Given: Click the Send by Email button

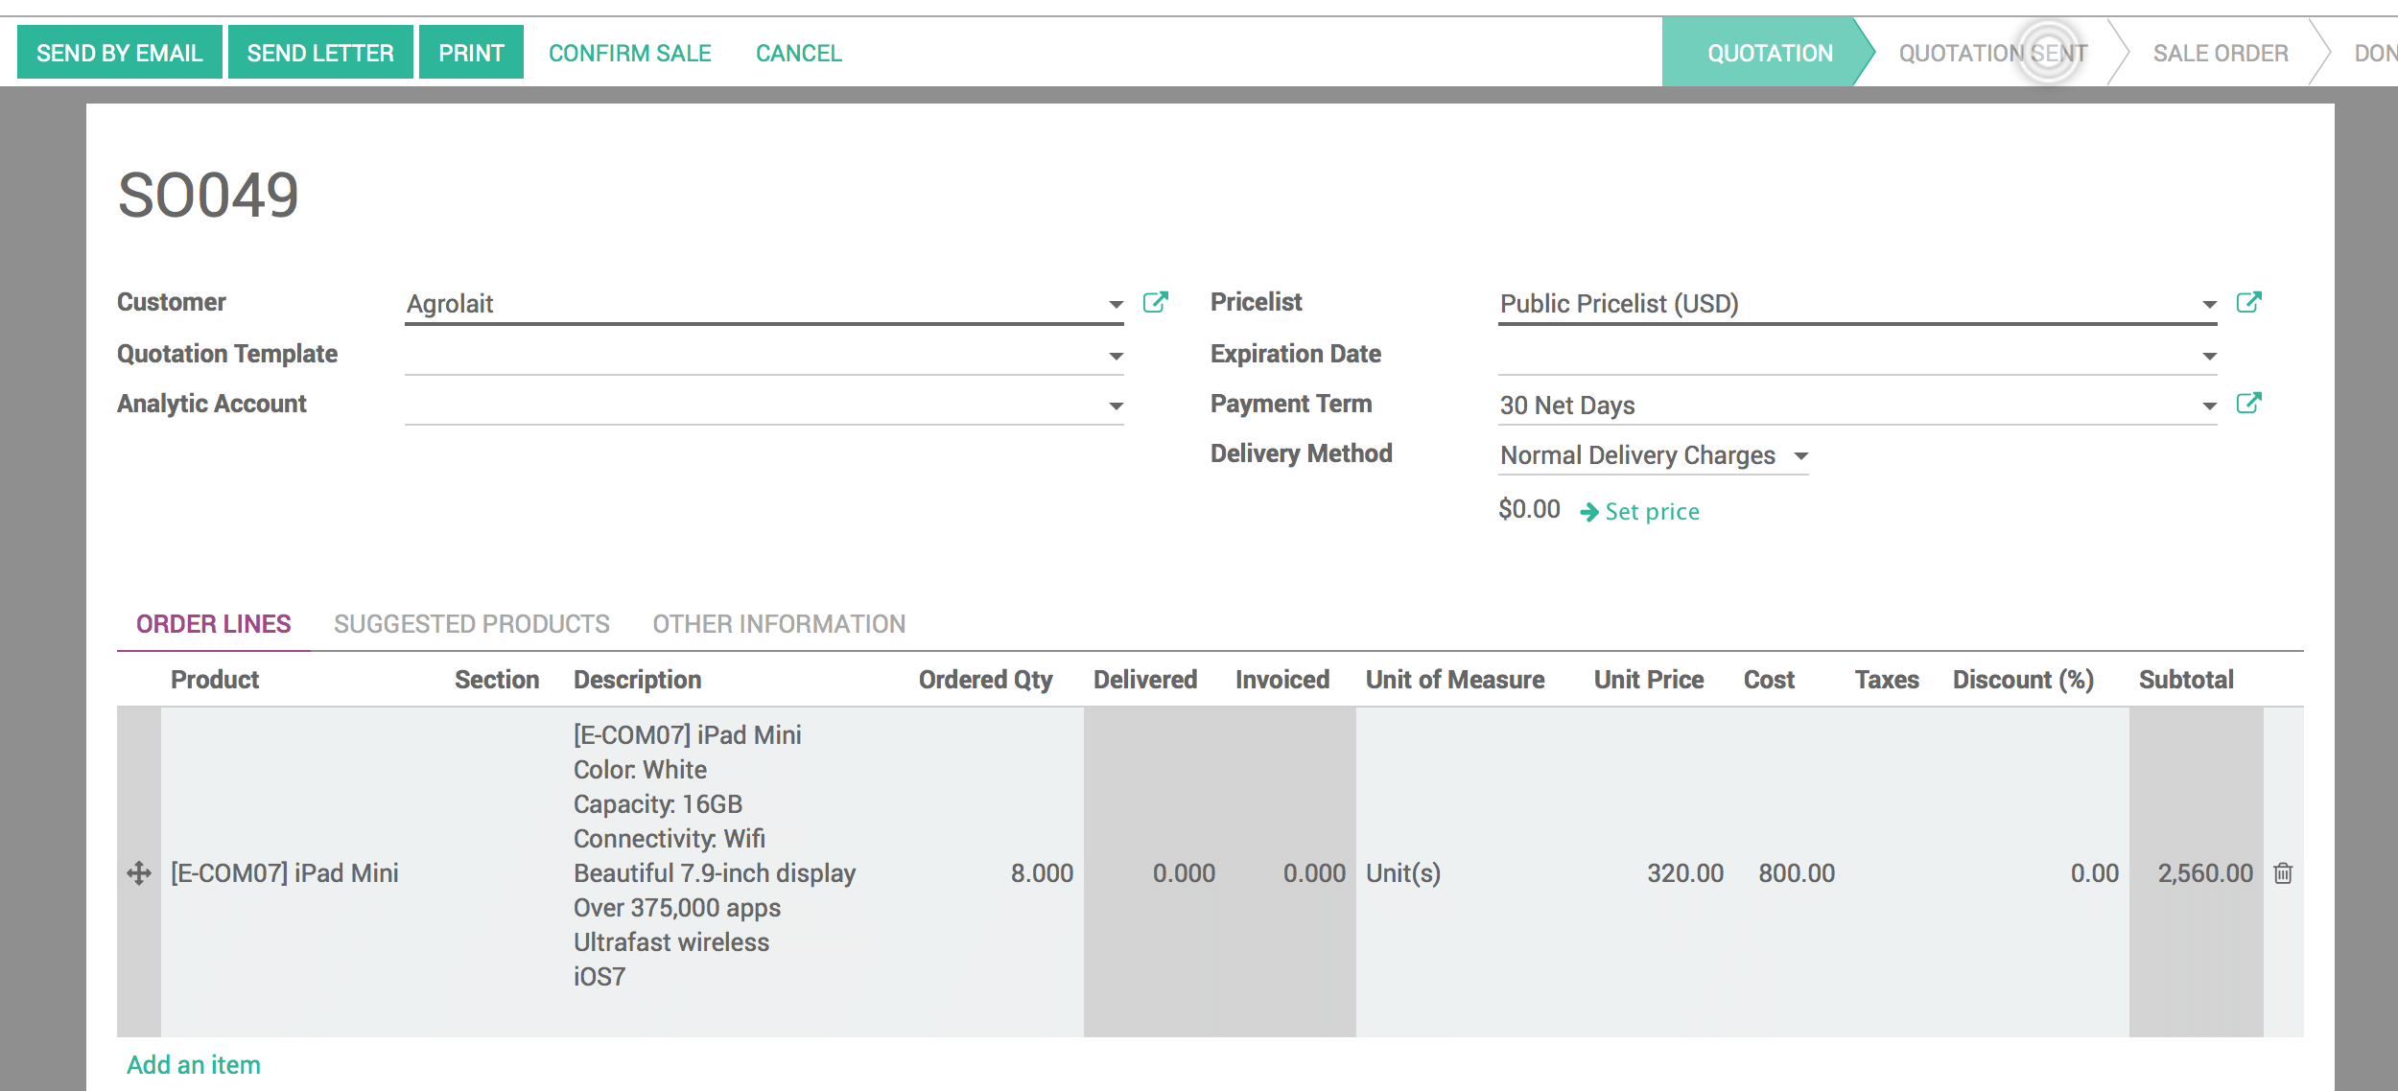Looking at the screenshot, I should [119, 52].
